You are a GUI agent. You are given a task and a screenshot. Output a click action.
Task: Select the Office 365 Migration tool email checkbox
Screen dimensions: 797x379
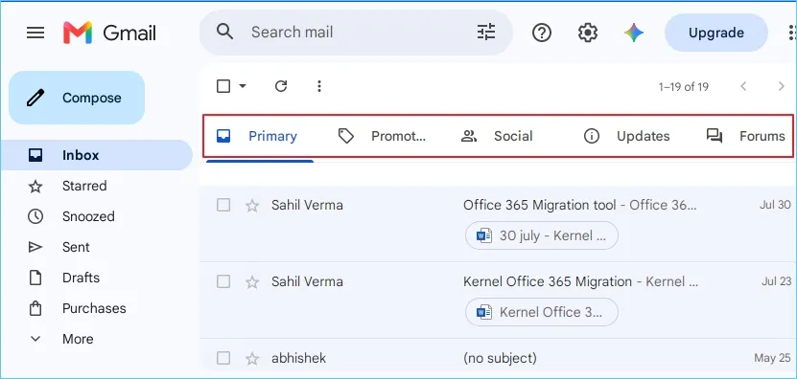(223, 205)
